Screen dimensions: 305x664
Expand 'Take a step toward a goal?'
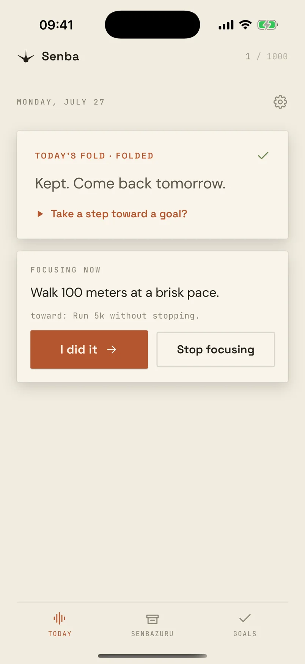[119, 214]
